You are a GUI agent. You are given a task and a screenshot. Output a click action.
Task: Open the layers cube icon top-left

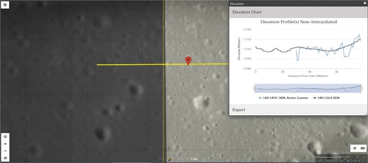coord(5,5)
